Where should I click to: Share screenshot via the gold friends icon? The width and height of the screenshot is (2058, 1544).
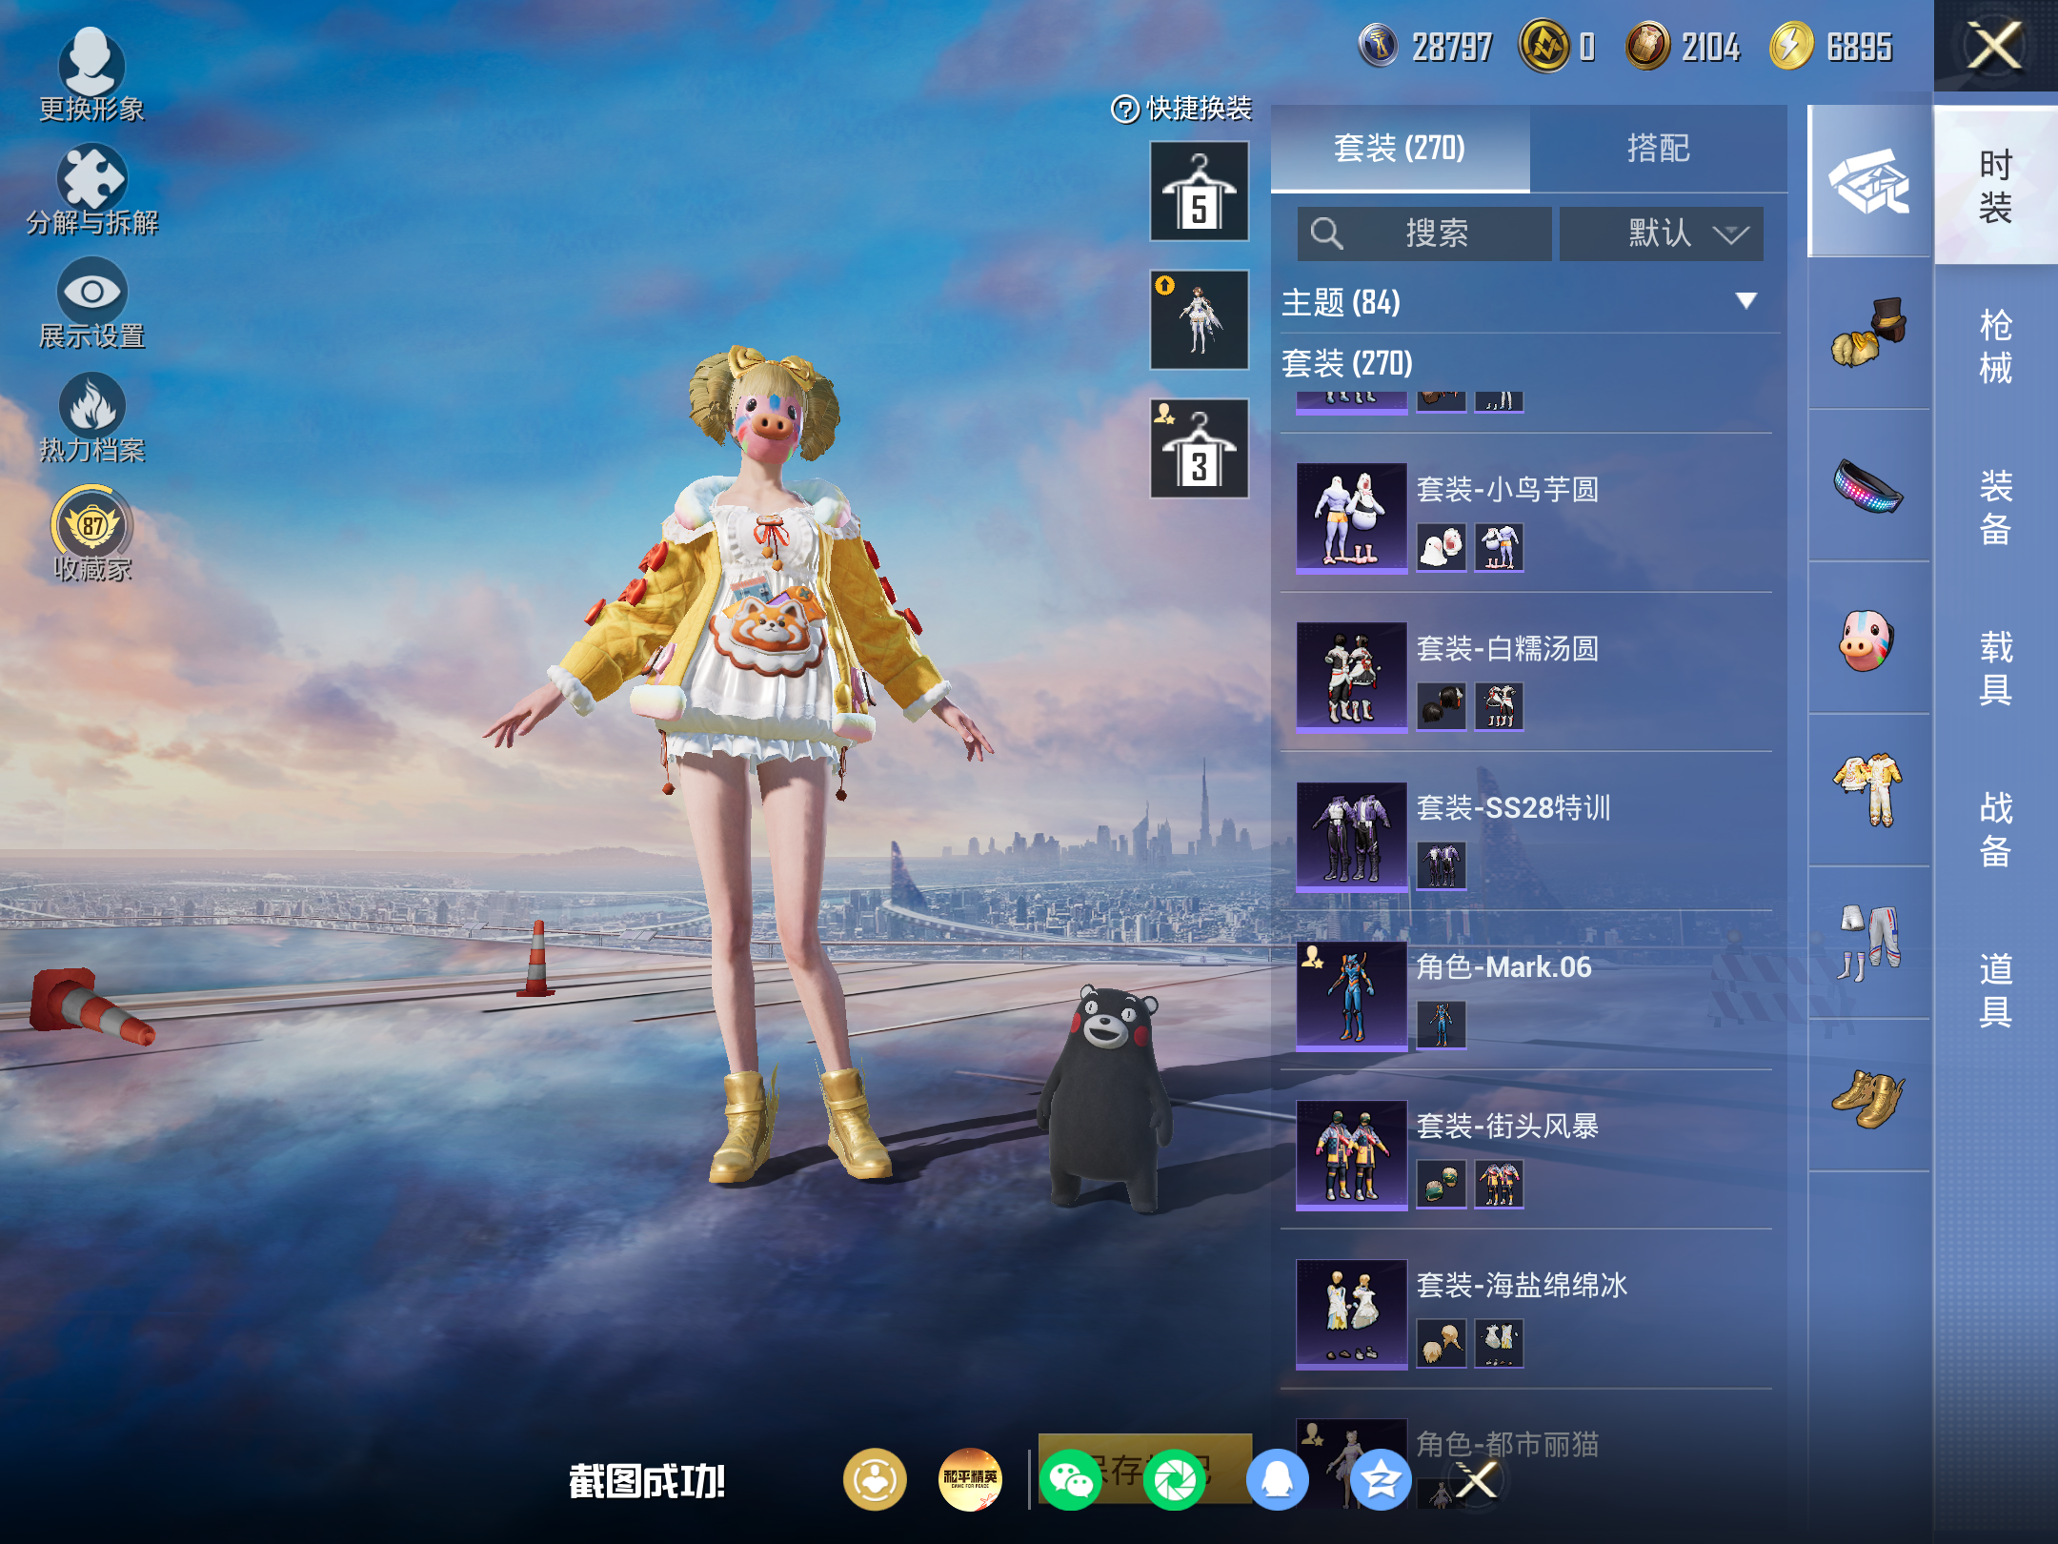coord(874,1479)
